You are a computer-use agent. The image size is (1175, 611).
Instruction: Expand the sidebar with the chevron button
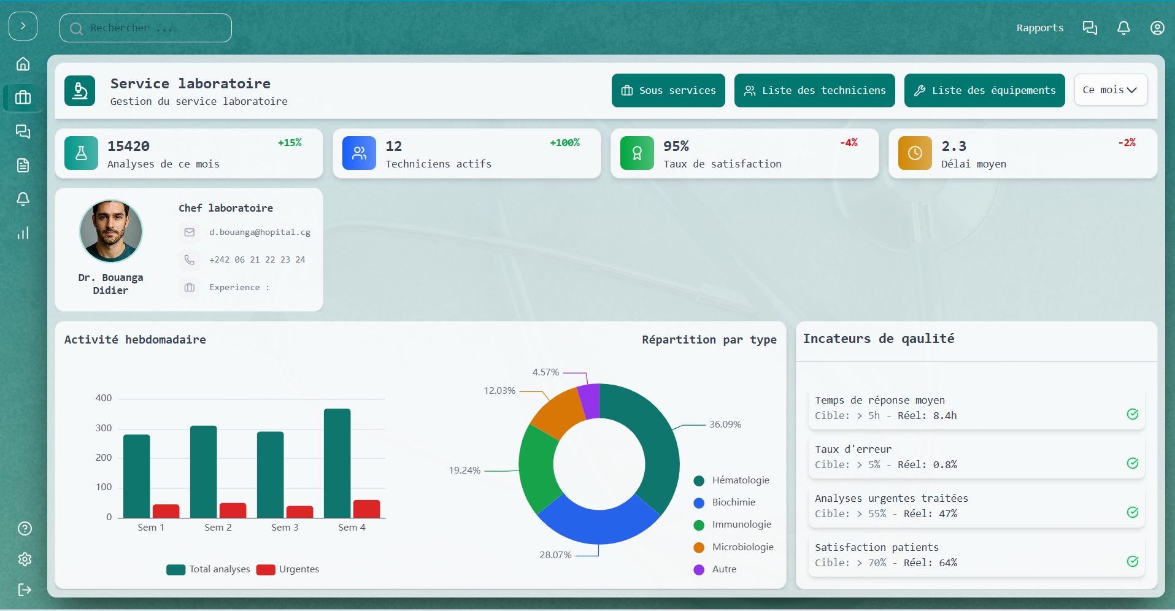[23, 26]
